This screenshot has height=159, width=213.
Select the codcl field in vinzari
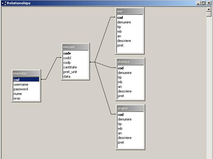[68, 58]
